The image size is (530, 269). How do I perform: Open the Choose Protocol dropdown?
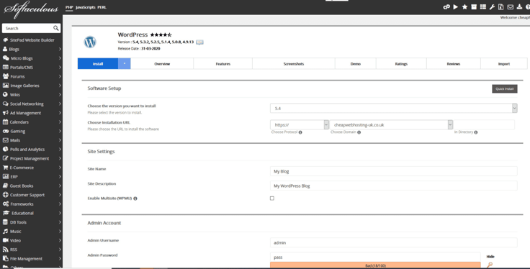pyautogui.click(x=300, y=125)
